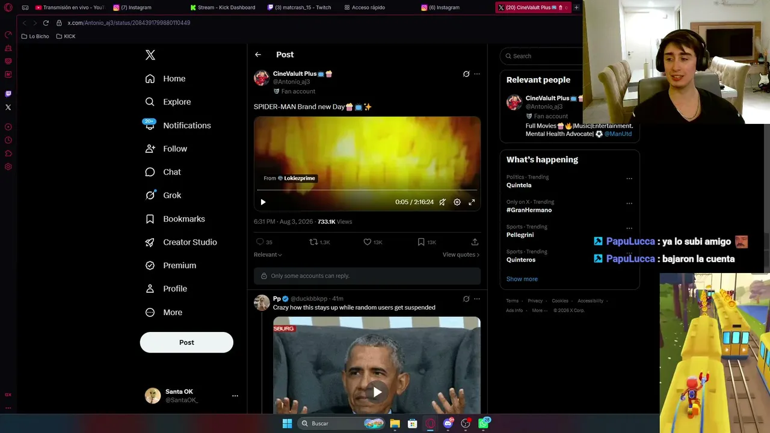Open options for Pellegrini trend
The width and height of the screenshot is (770, 433).
coord(629,229)
